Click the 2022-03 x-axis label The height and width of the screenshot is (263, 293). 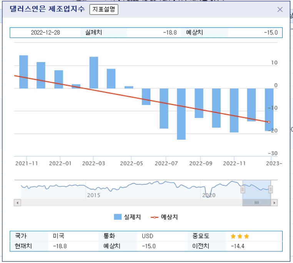[93, 164]
